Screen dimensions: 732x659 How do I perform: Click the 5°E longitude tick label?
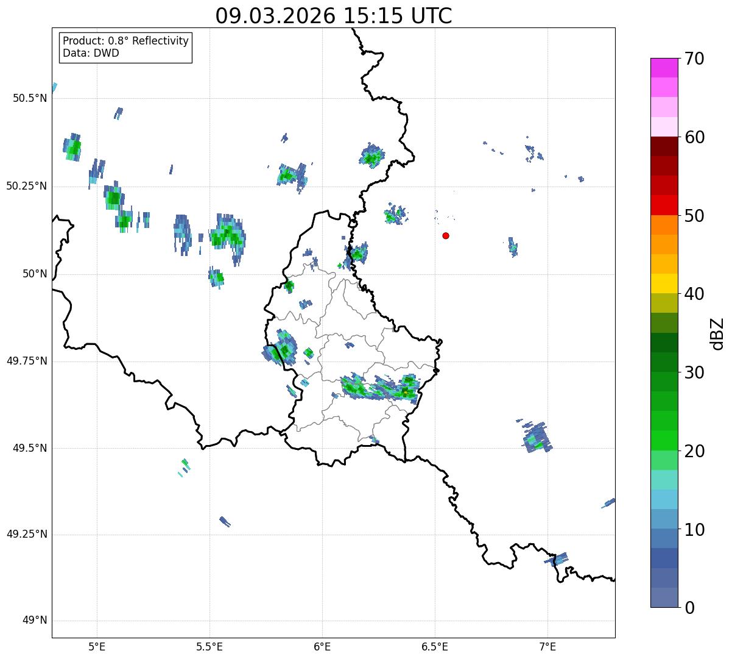[97, 647]
